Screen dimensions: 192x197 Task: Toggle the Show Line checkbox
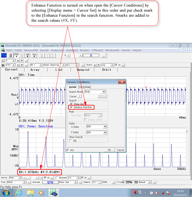(71, 104)
